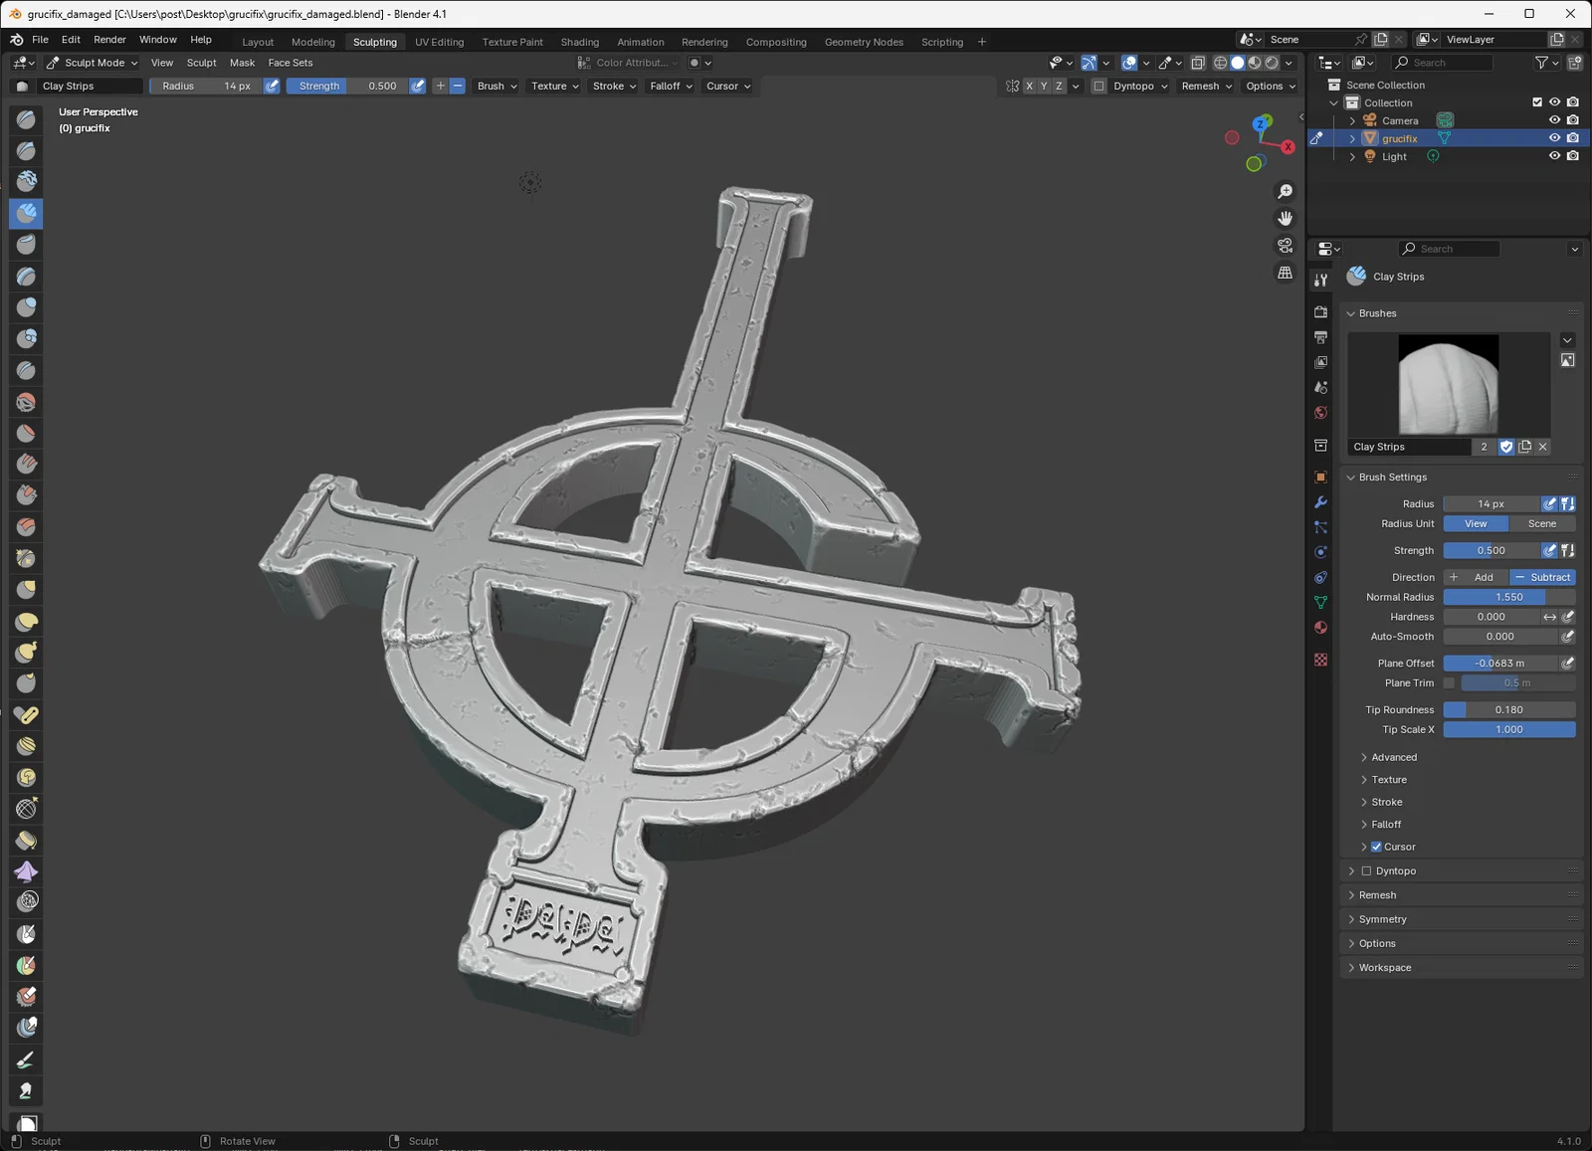
Task: Open the Face Sets menu
Action: click(x=291, y=63)
